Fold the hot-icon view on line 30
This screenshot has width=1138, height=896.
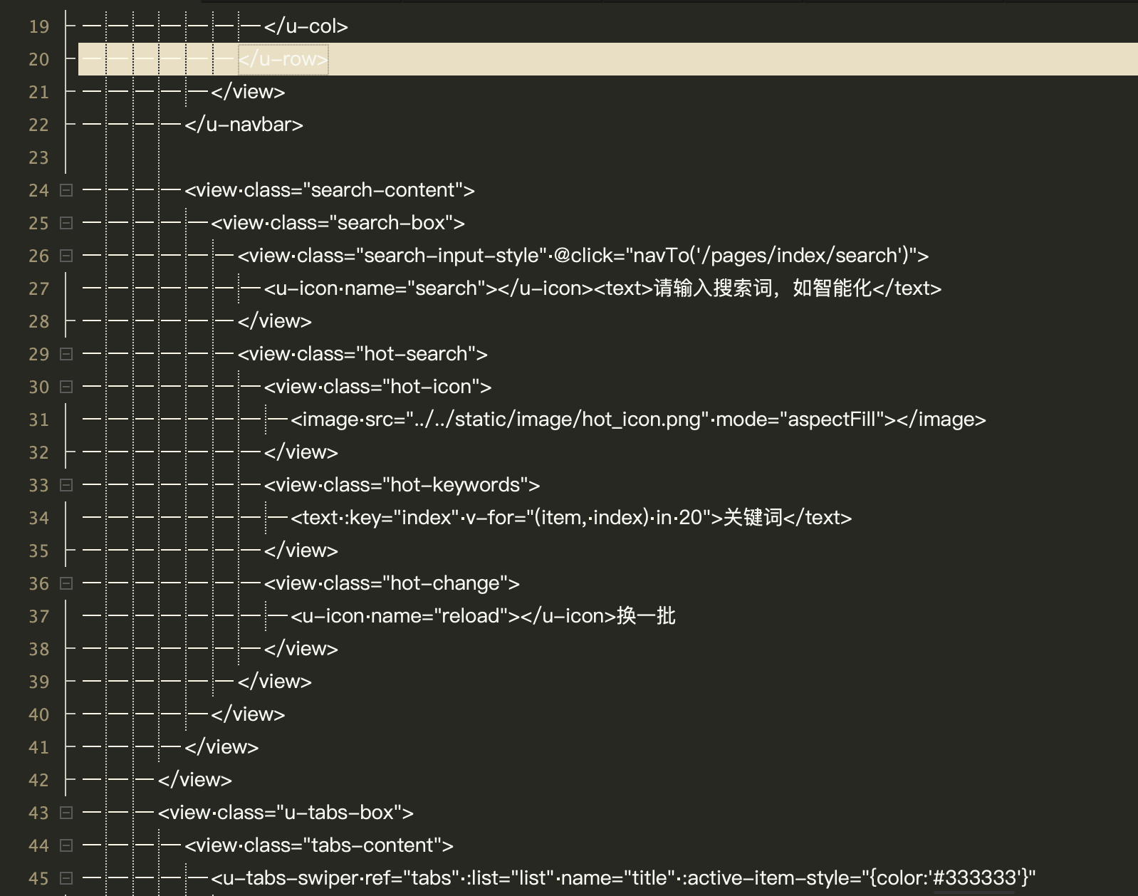66,387
